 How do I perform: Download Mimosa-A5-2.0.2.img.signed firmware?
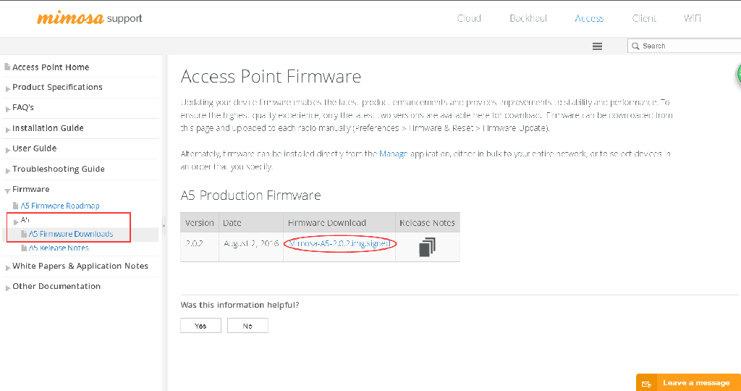point(339,243)
